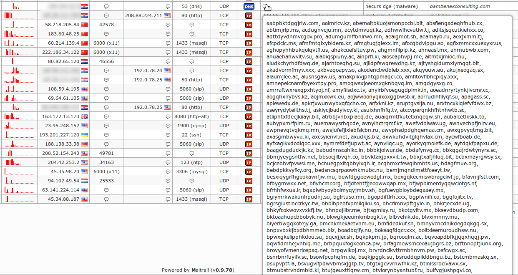Click the IP badge for the 3306 (mysql) row
Viewport: 518px width, 275px height.
248,171
